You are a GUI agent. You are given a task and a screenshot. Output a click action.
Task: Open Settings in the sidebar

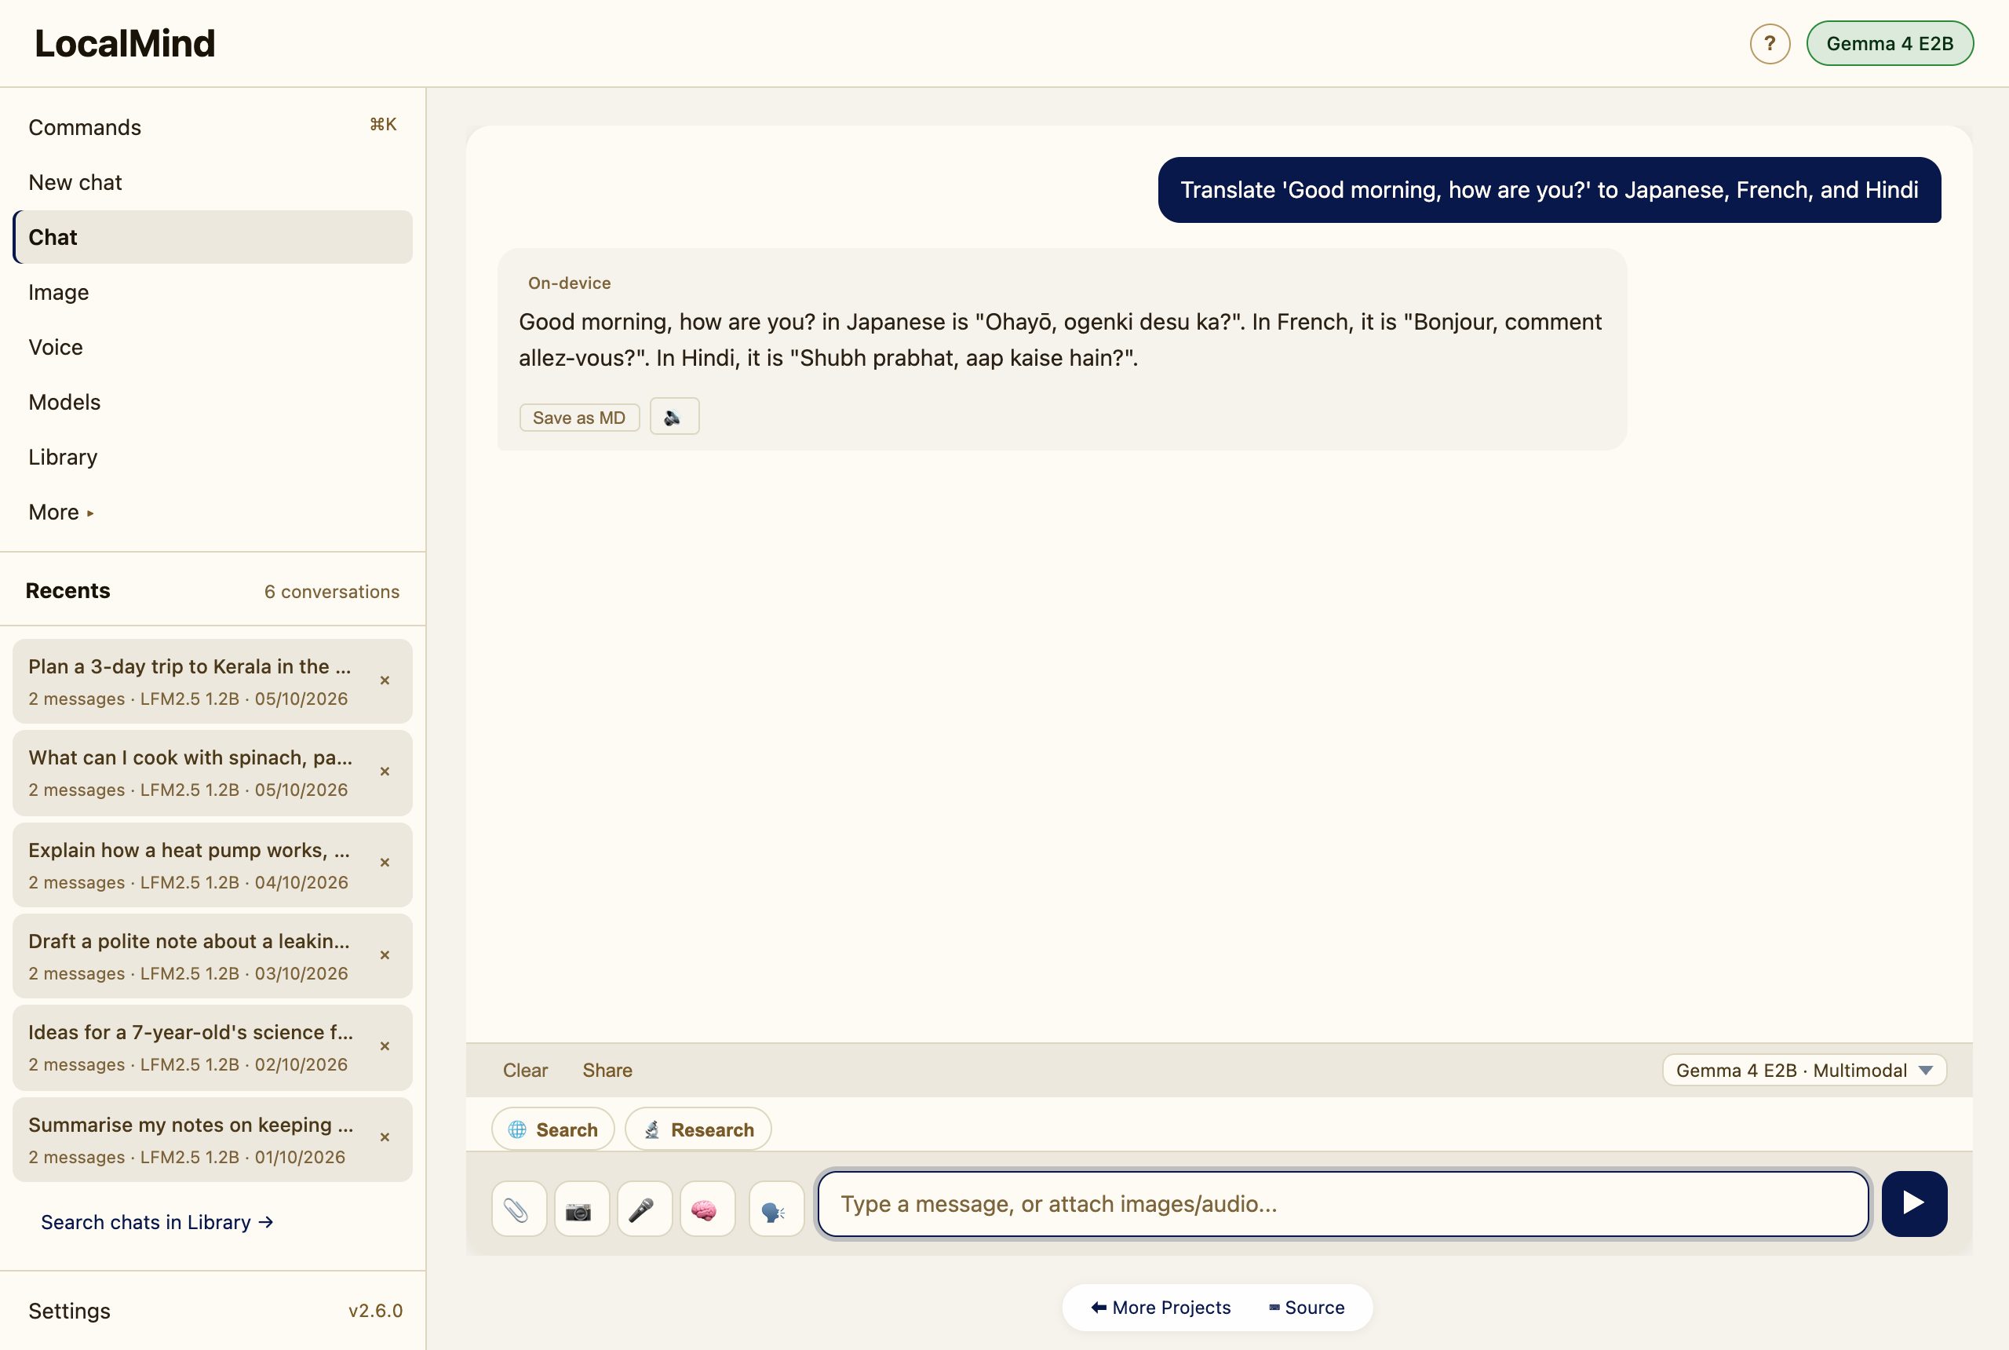coord(70,1311)
